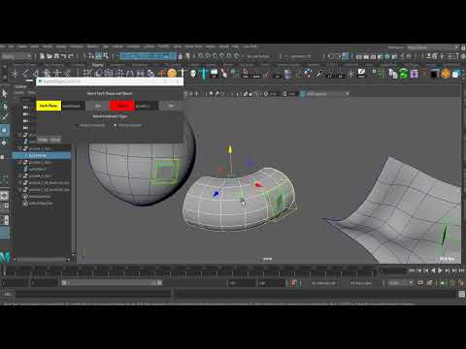Choose the Paint Selection tool in the toolbox
This screenshot has height=349, width=466.
(5, 117)
